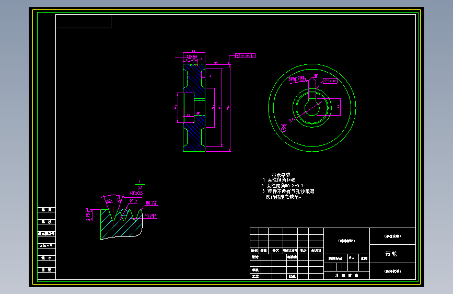The width and height of the screenshot is (453, 294).
Task: Click the 技术要求 heading text
Action: tap(281, 175)
